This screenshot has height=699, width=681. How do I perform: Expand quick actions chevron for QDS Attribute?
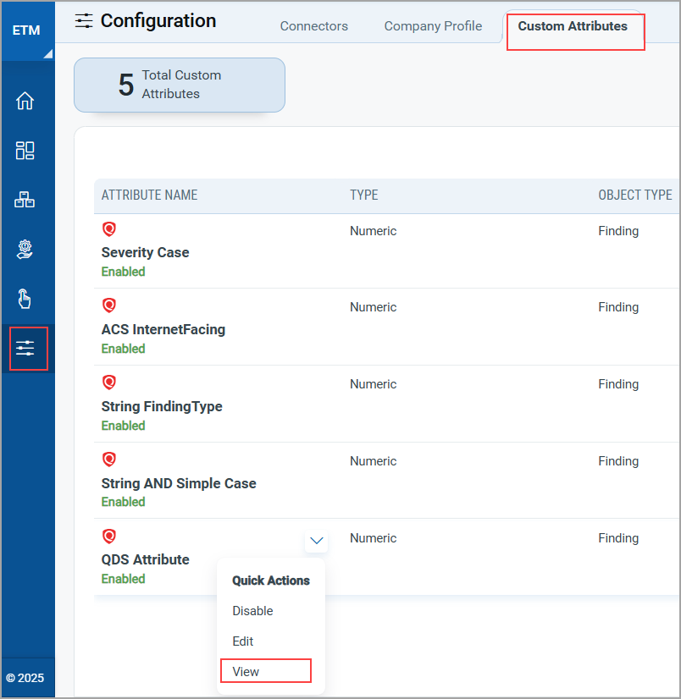pos(317,540)
